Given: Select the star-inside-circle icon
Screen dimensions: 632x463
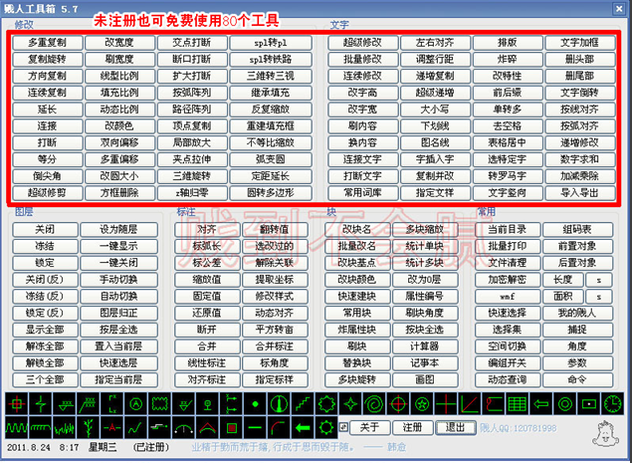Looking at the screenshot, I should click(422, 403).
